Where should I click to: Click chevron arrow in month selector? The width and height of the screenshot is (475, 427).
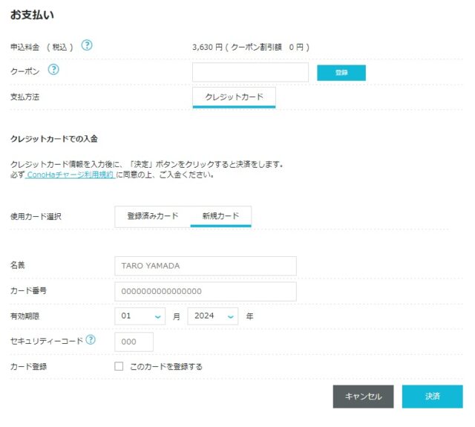[x=157, y=316]
